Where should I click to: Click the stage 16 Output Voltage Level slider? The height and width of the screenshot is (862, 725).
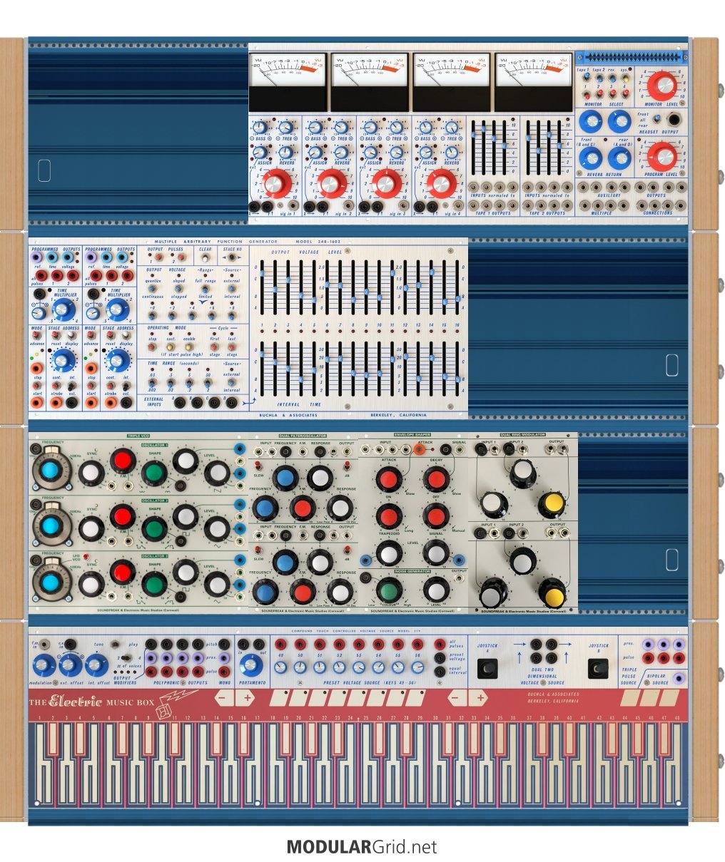point(457,299)
